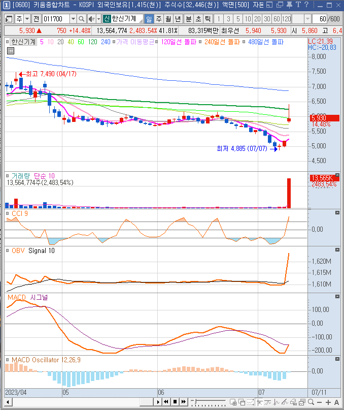The height and width of the screenshot is (410, 344).
Task: Toggle the OBV indicator marker
Action: pyautogui.click(x=7, y=250)
